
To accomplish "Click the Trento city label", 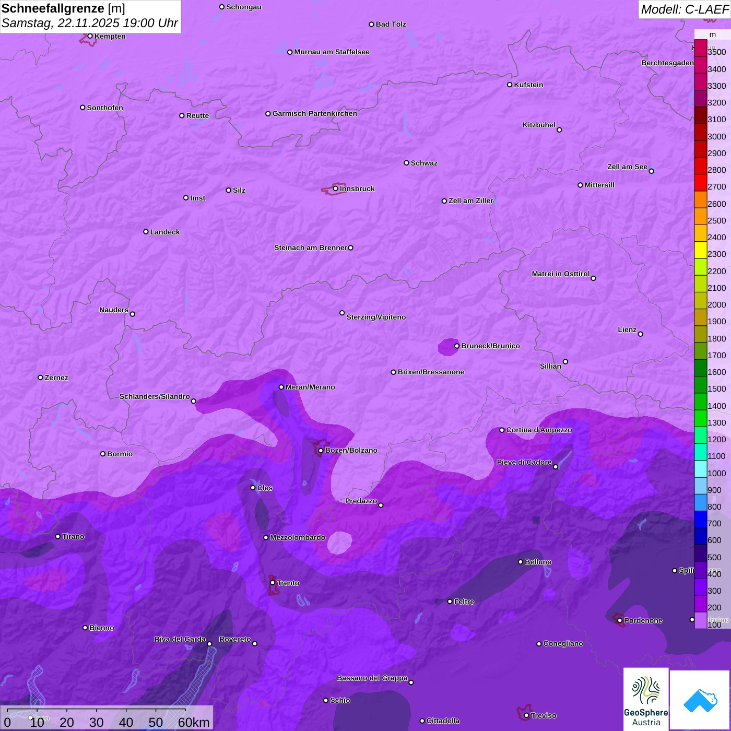I will point(288,583).
